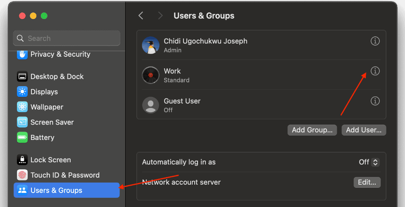Open info for Guest User
This screenshot has height=207, width=405.
coord(375,101)
